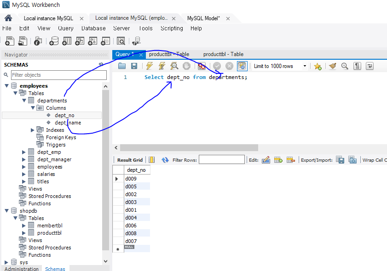Create a new function icon
Screen dimensions: 387x271
coord(105,41)
